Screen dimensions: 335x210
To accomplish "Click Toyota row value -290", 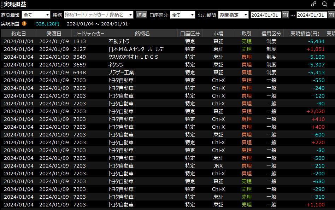I will click(319, 189).
